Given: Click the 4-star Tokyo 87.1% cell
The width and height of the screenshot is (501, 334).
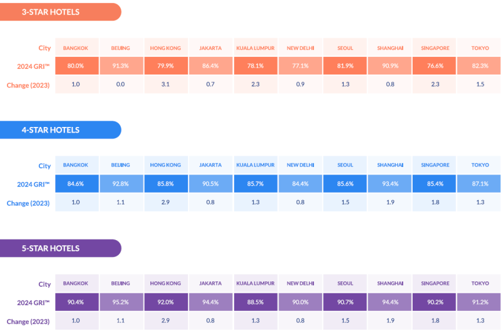Looking at the screenshot, I should (x=480, y=183).
